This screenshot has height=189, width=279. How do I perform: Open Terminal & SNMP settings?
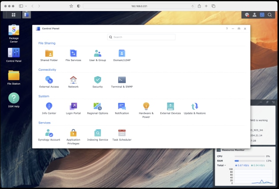pos(122,82)
